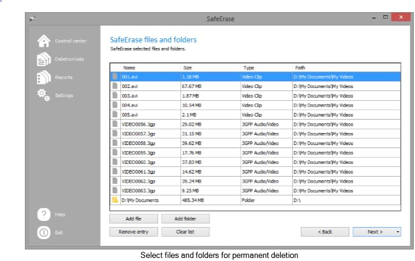Open the Control center home icon
Screen dimensions: 415x261
(x=44, y=41)
